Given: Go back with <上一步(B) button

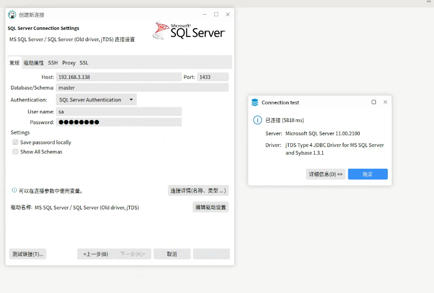Looking at the screenshot, I should (x=96, y=254).
